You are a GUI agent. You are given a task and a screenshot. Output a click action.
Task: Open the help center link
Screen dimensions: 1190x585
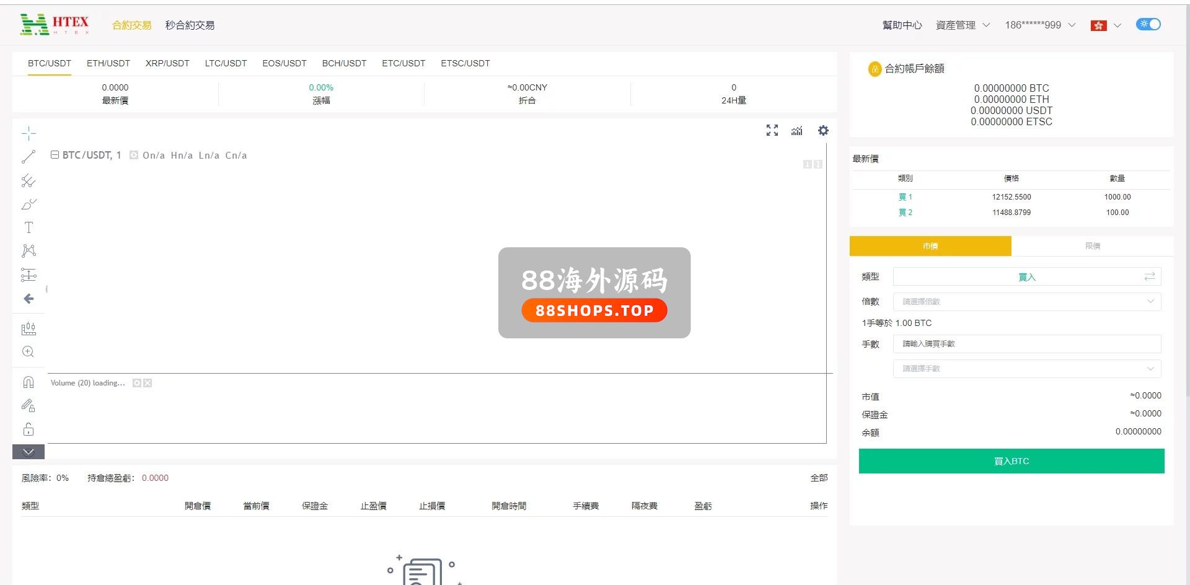point(902,25)
